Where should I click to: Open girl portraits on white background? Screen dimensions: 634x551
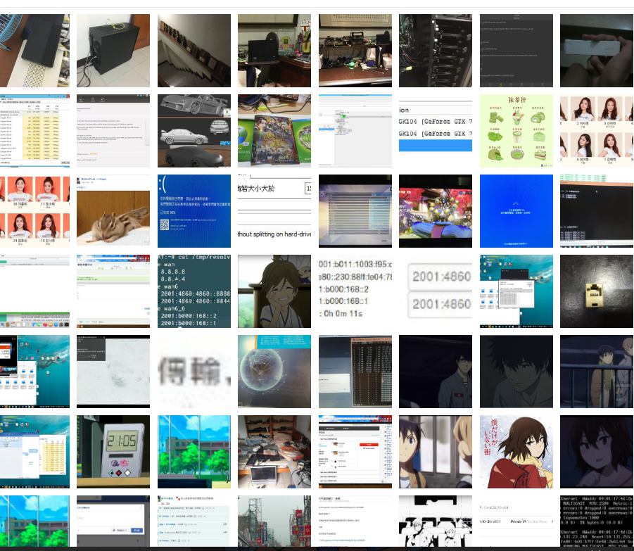pos(597,131)
